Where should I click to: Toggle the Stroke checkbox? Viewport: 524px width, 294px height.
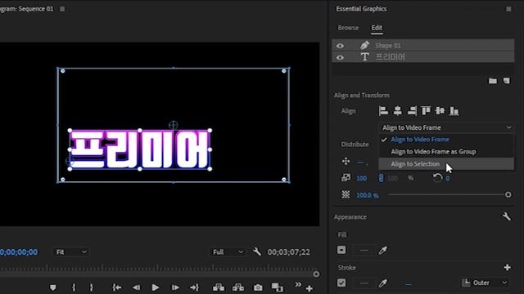pos(341,283)
